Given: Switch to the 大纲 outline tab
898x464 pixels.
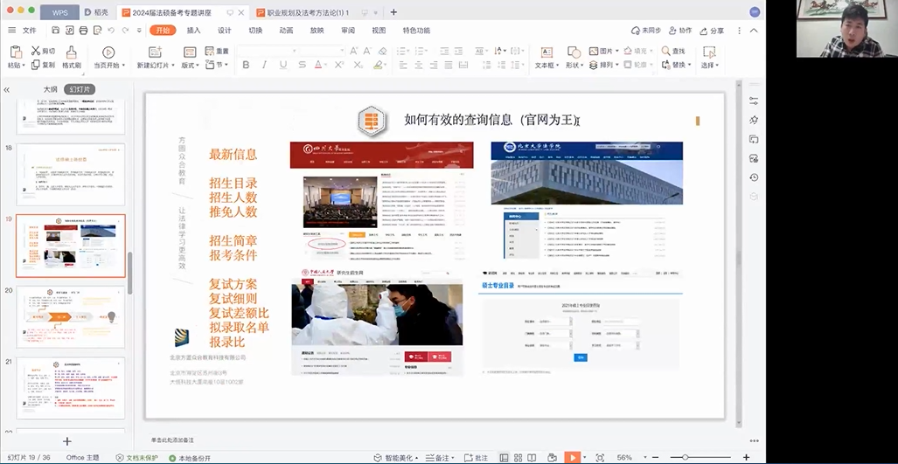Looking at the screenshot, I should coord(51,89).
